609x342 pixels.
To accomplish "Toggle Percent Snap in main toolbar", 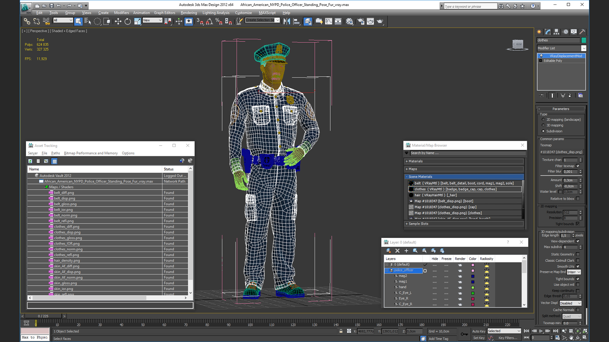I will coord(219,21).
